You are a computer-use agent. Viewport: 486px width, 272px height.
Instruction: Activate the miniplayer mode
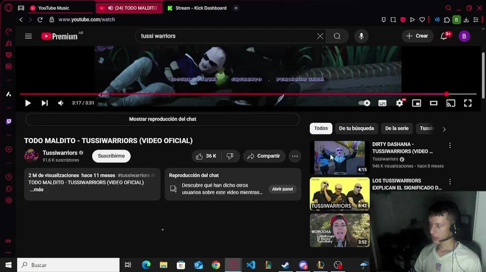pos(416,103)
